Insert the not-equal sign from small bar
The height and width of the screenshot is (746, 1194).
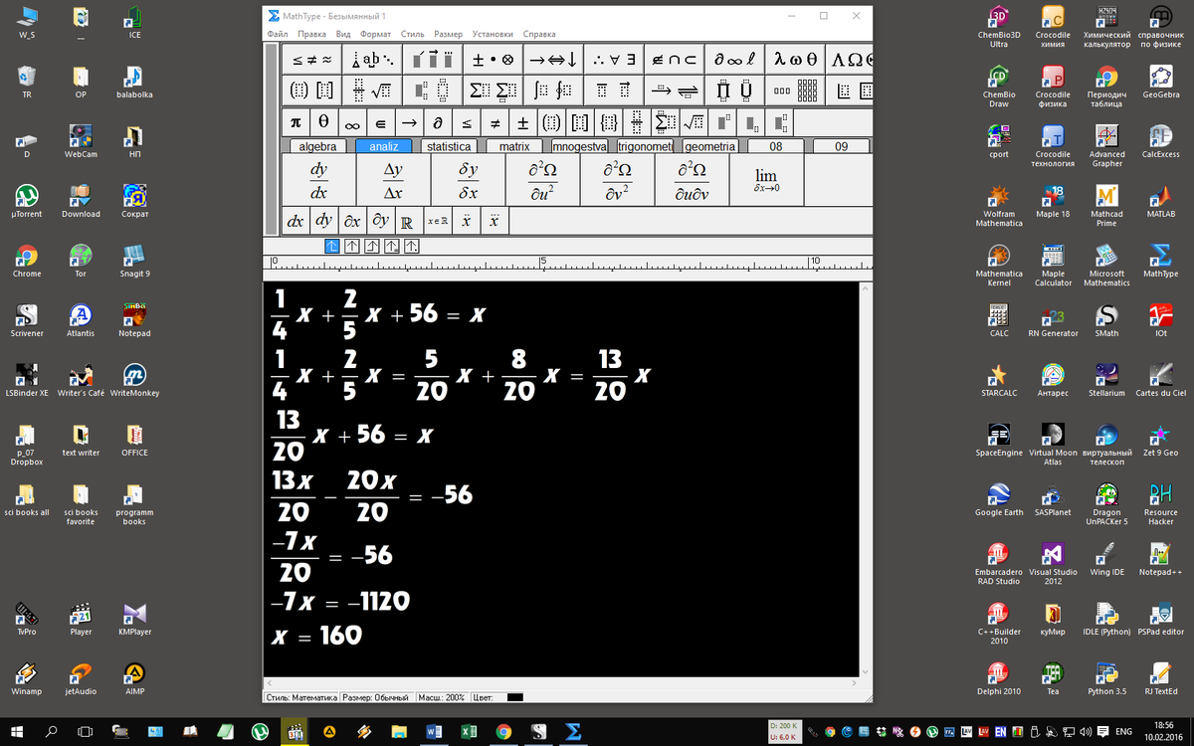494,122
